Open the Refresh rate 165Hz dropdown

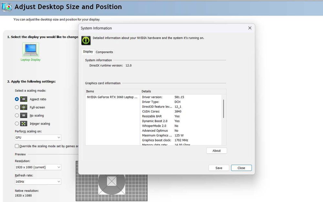pos(38,181)
